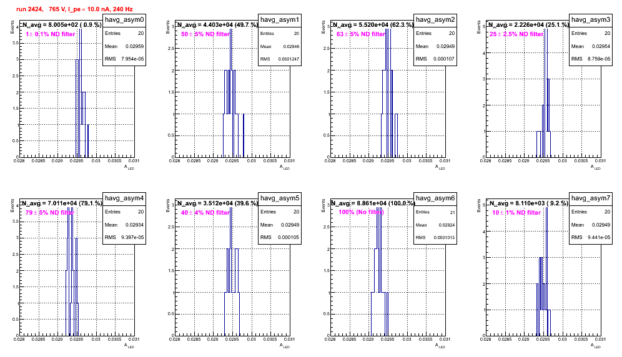Click the '50 ± 5% ND filter' label
The image size is (622, 357).
click(205, 34)
